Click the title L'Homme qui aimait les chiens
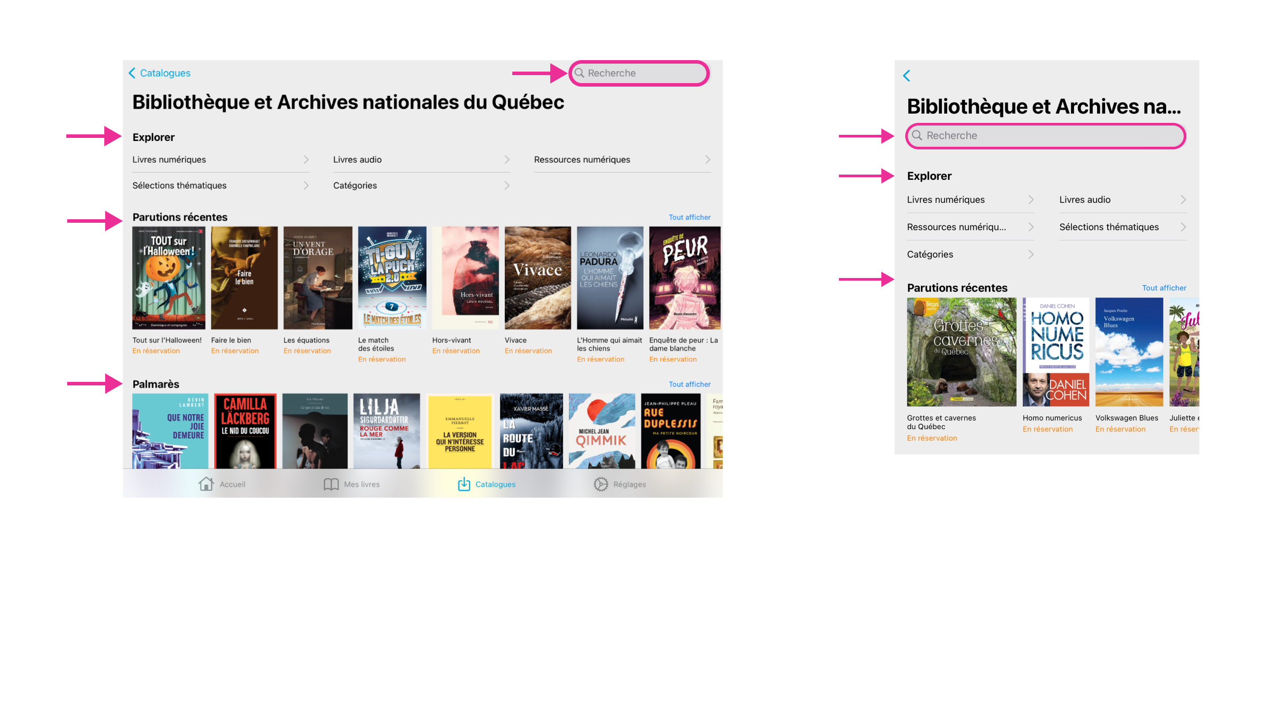This screenshot has height=716, width=1273. point(610,344)
